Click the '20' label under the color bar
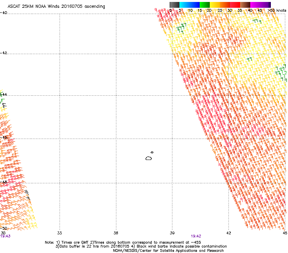288x253 pixels. pos(209,11)
